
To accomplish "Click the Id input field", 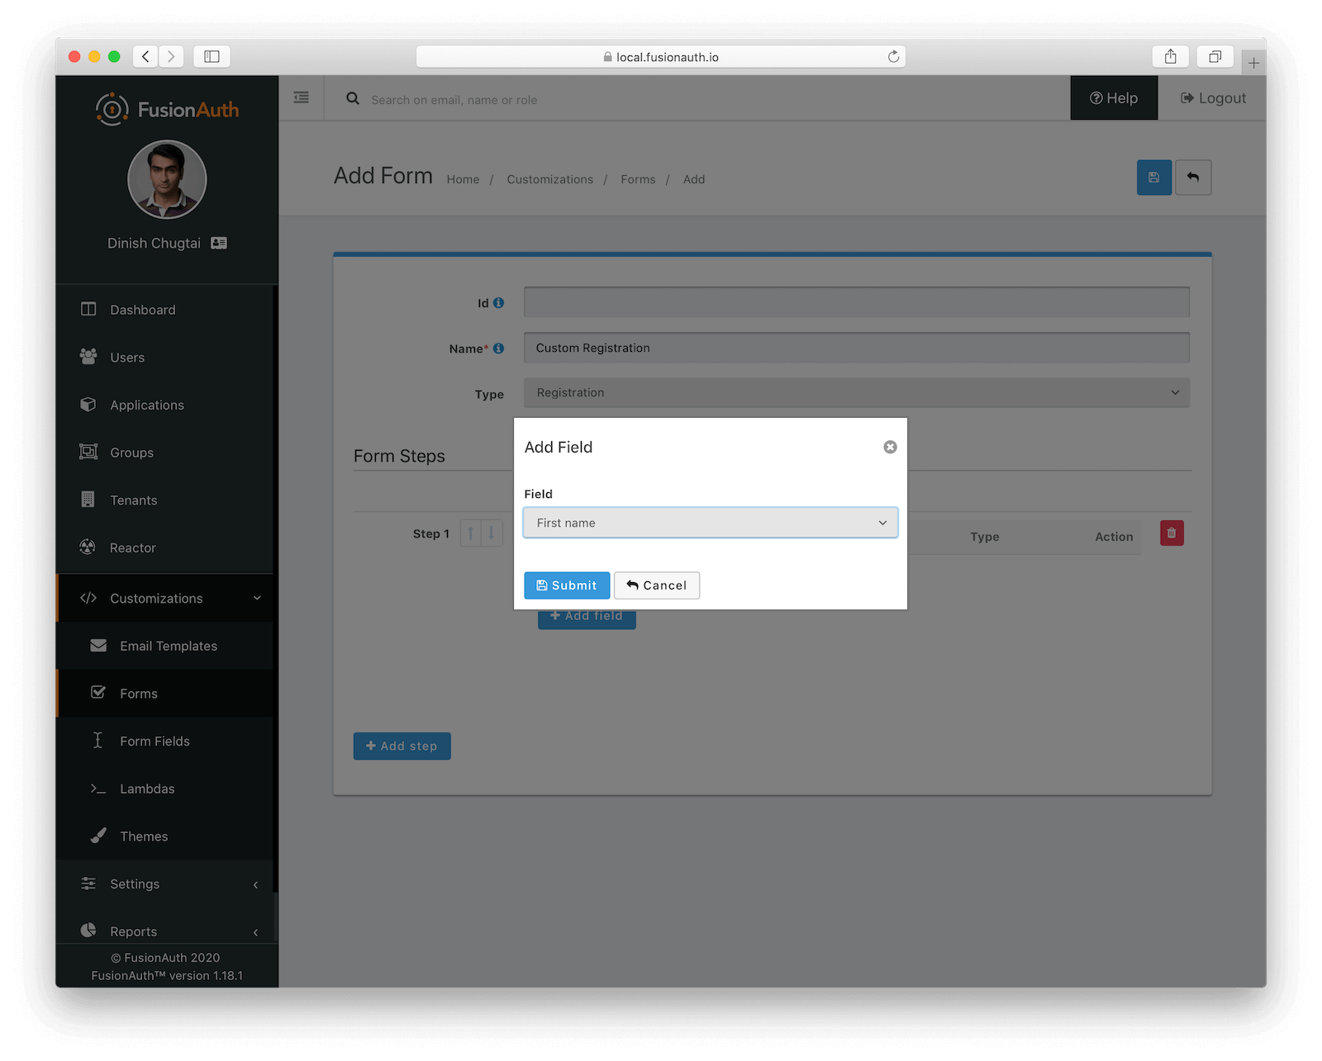I will 856,302.
